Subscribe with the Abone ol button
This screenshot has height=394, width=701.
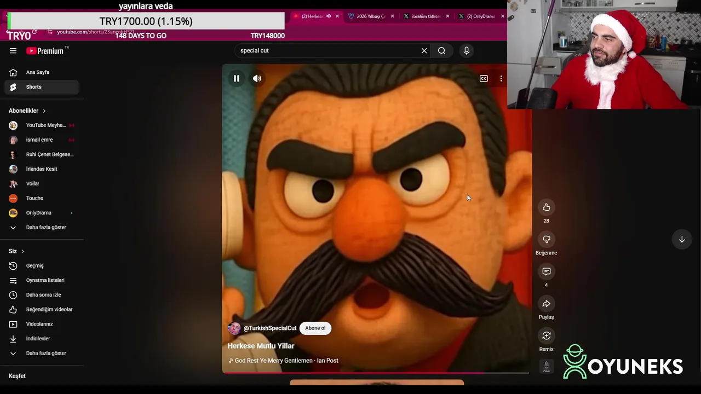315,328
